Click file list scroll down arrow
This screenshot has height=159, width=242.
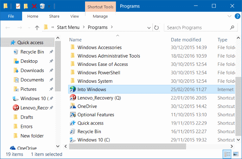click(238, 140)
